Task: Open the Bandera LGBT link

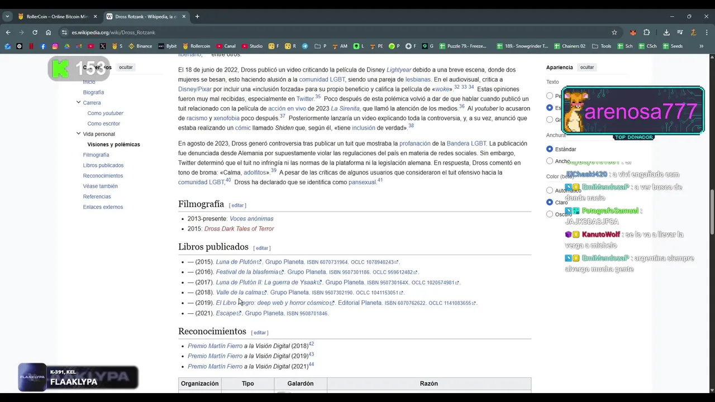Action: [466, 143]
